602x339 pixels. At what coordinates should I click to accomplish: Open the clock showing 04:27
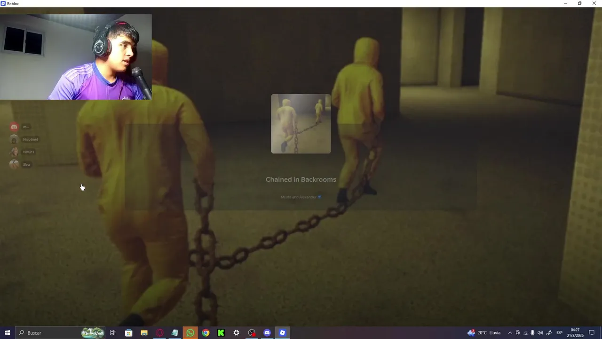click(575, 333)
